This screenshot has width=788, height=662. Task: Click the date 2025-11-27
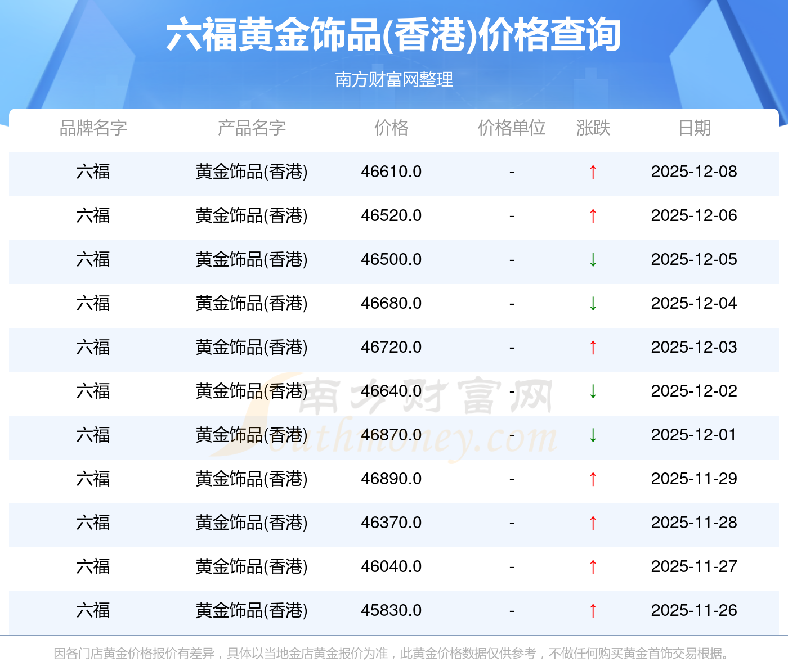(694, 566)
